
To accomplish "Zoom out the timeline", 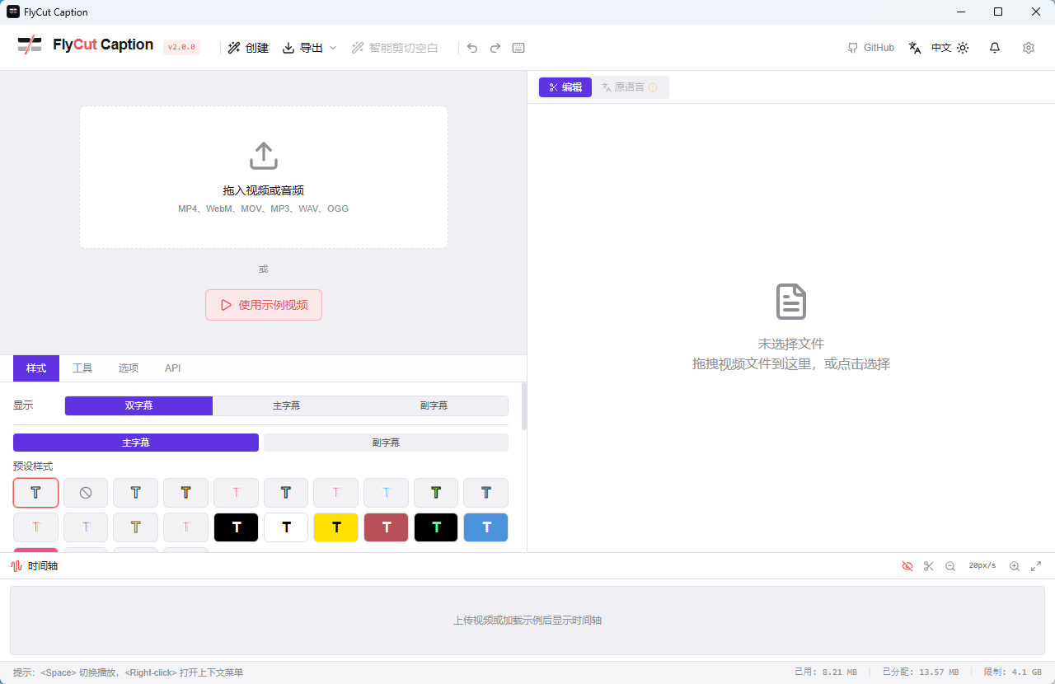I will tap(950, 566).
